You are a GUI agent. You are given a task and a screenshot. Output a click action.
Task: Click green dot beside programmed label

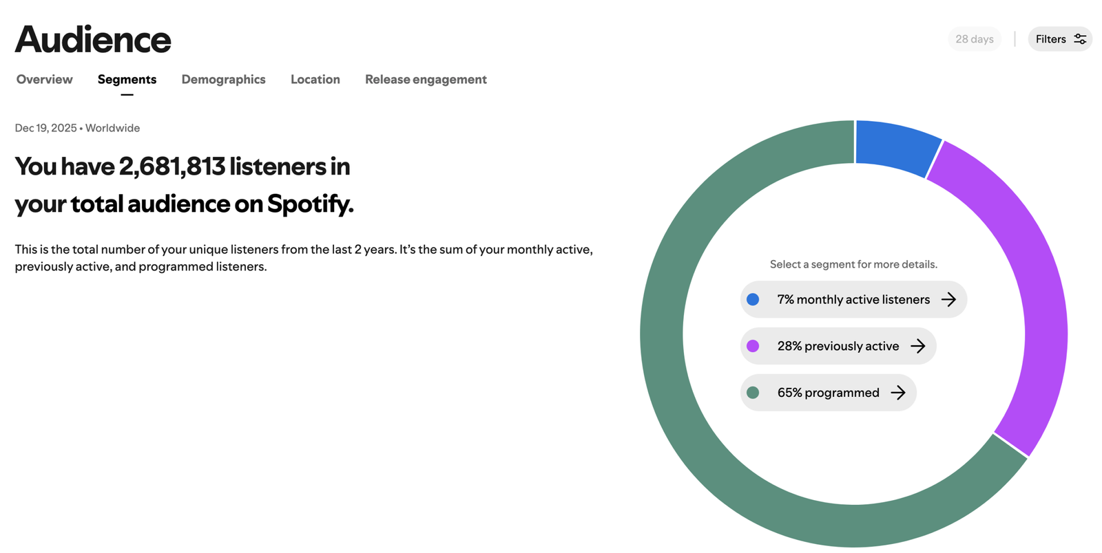tap(753, 393)
